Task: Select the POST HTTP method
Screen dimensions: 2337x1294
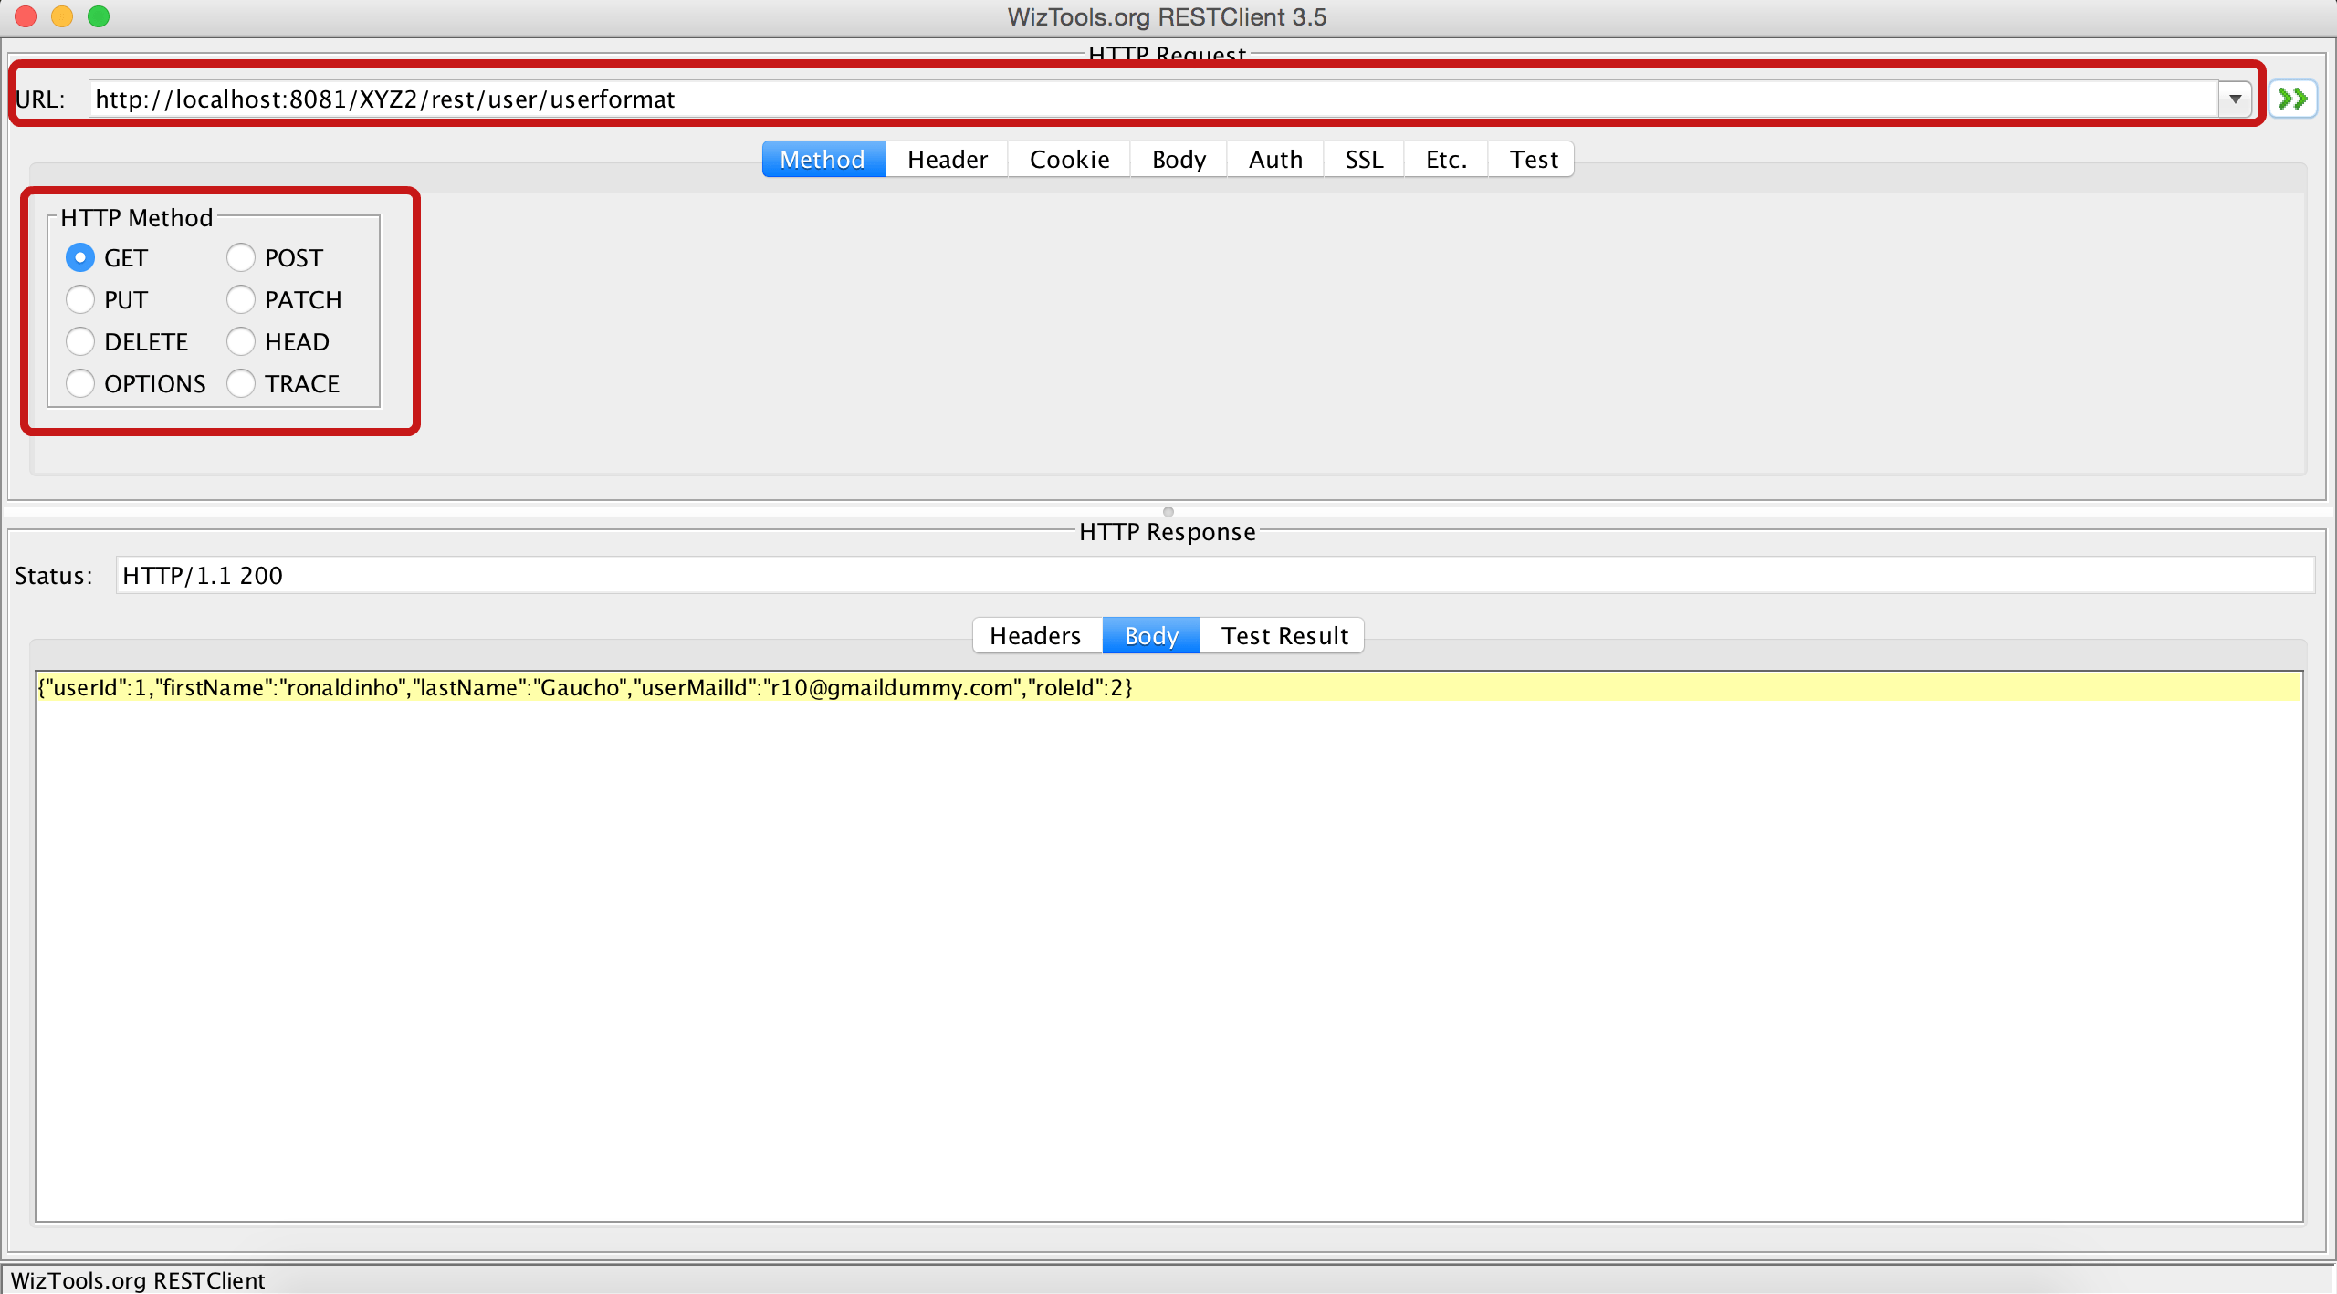Action: (241, 257)
